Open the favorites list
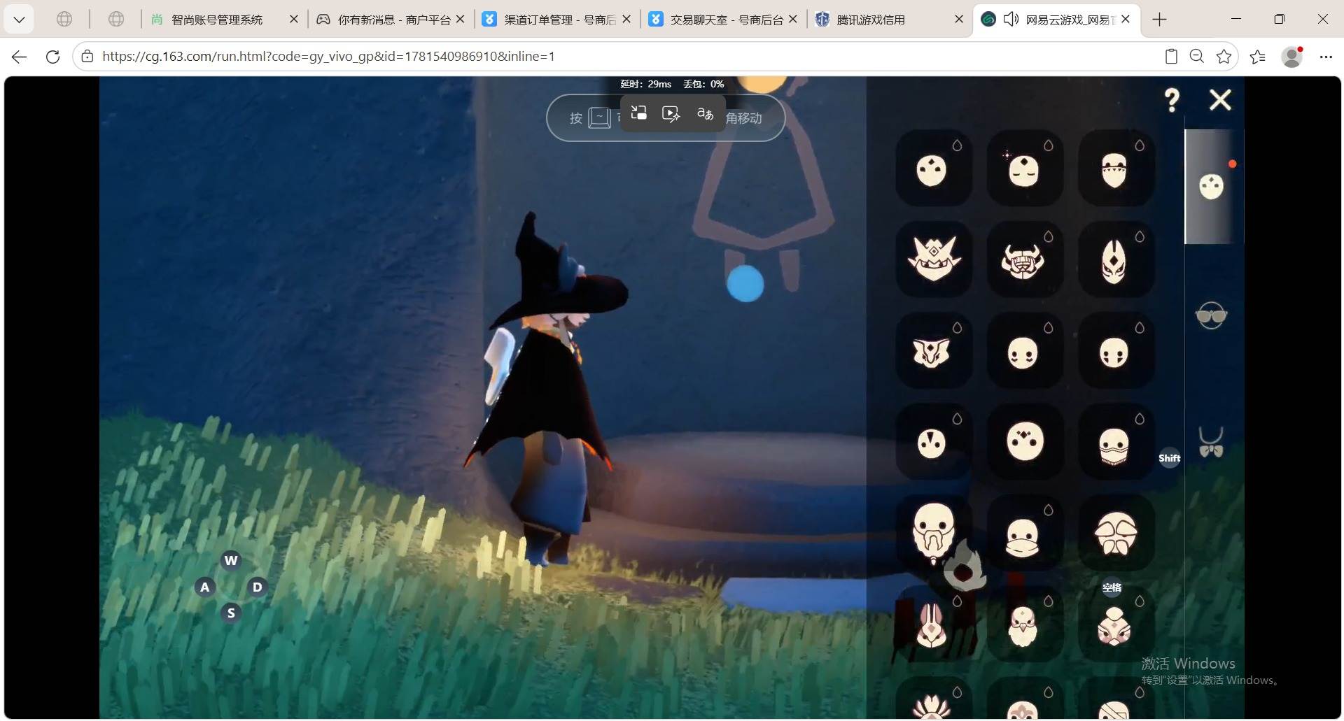Screen dimensions: 1344x721 [x=1258, y=57]
